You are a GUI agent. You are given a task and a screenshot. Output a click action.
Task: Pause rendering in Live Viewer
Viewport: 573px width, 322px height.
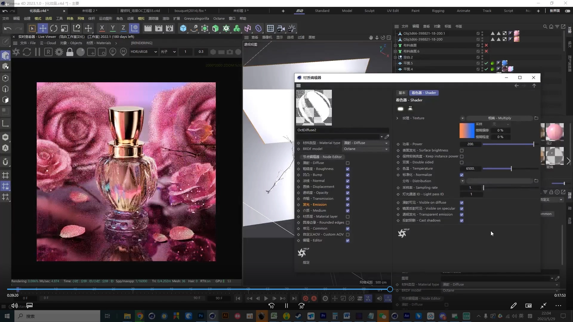[38, 52]
